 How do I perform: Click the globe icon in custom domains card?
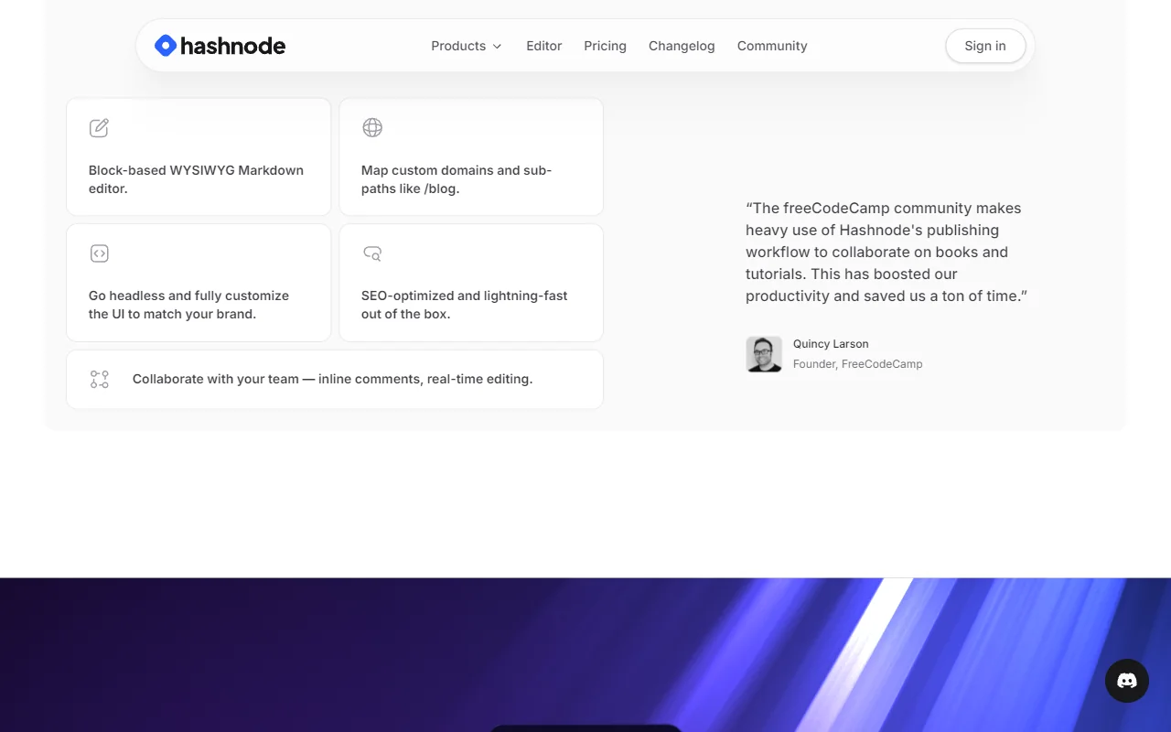[372, 128]
